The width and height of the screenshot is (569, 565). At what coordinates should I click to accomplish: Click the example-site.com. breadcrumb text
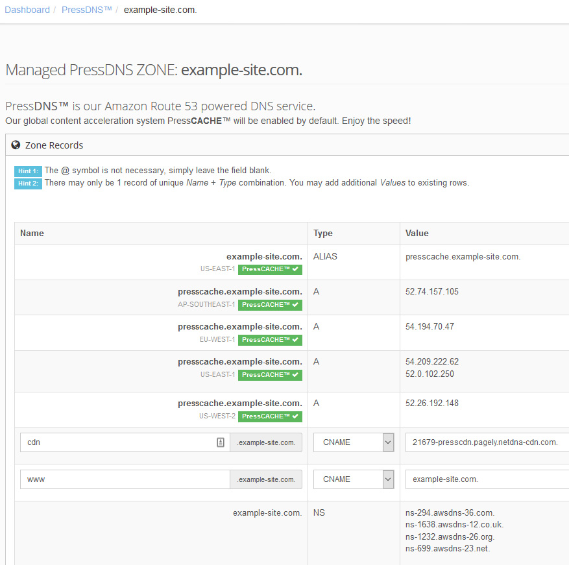pyautogui.click(x=160, y=10)
